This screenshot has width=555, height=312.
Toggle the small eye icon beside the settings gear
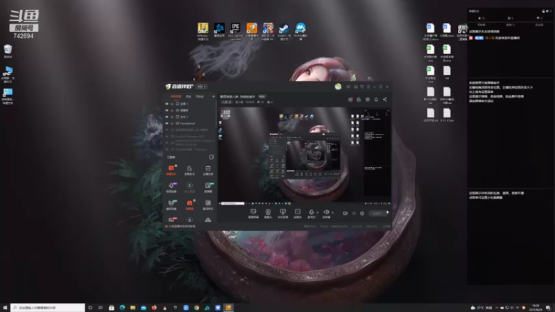tap(354, 214)
